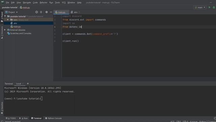Image resolution: width=216 pixels, height=122 pixels.
Task: Click the client = commands.Bot line
Action: pos(90,34)
